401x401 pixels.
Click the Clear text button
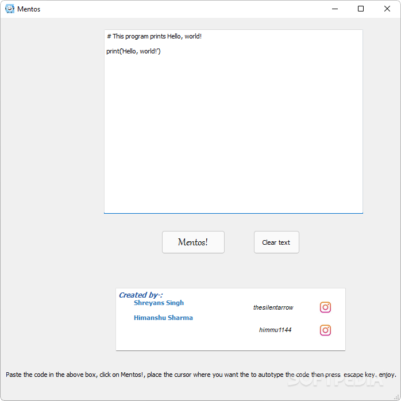[x=276, y=242]
